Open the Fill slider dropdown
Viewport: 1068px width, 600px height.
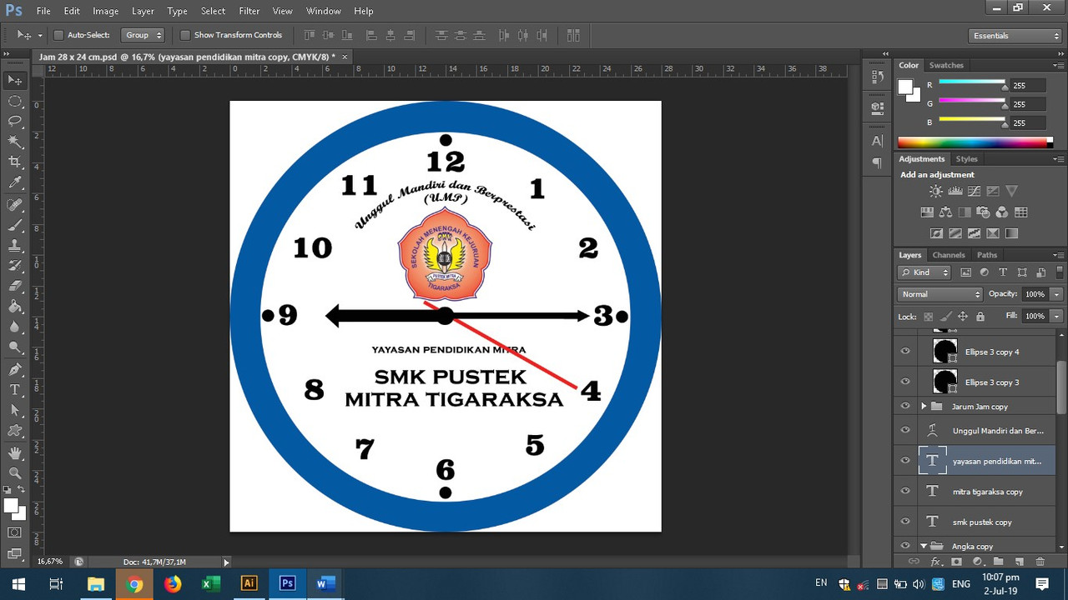pos(1057,317)
